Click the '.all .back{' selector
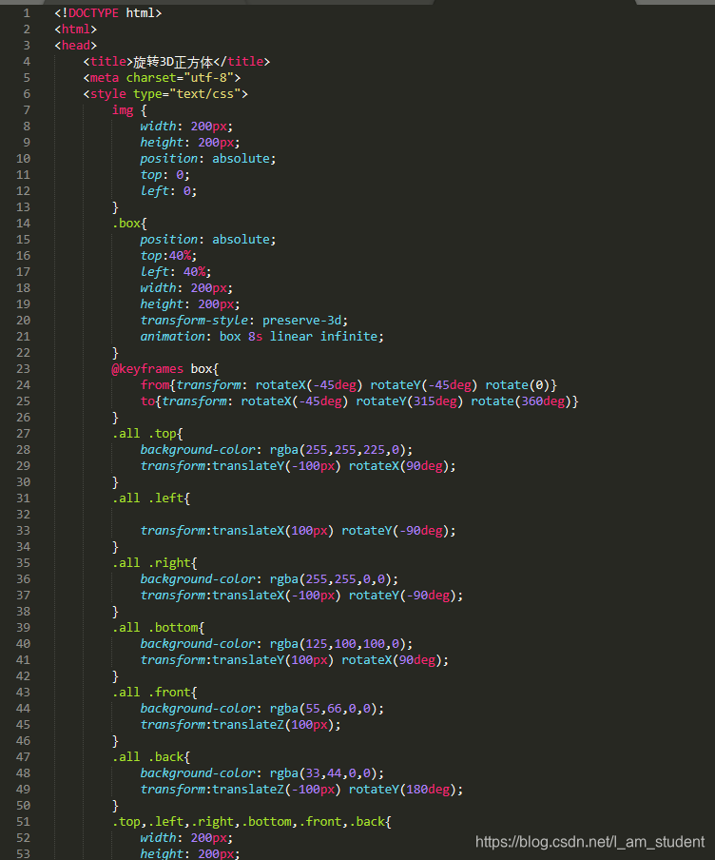Image resolution: width=715 pixels, height=860 pixels. point(151,757)
